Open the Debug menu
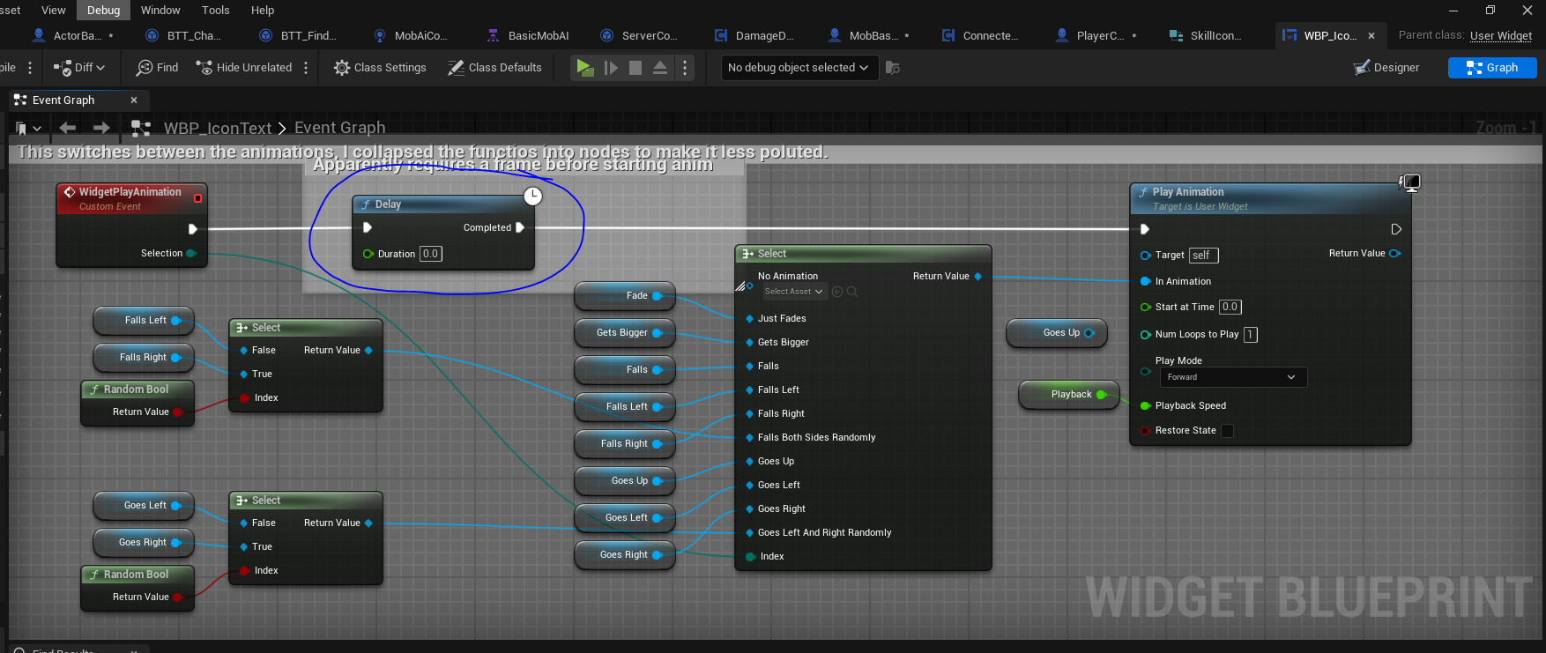 click(x=103, y=10)
